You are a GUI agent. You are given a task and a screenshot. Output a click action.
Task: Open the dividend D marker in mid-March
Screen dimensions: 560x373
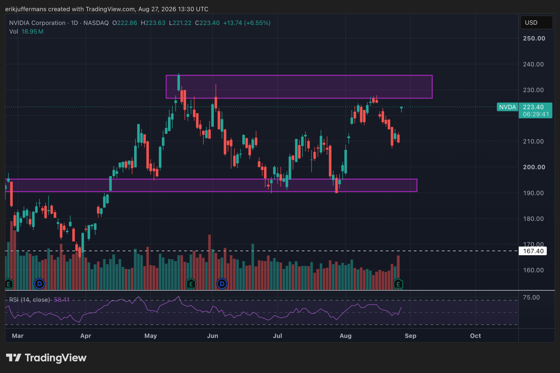[x=39, y=284]
